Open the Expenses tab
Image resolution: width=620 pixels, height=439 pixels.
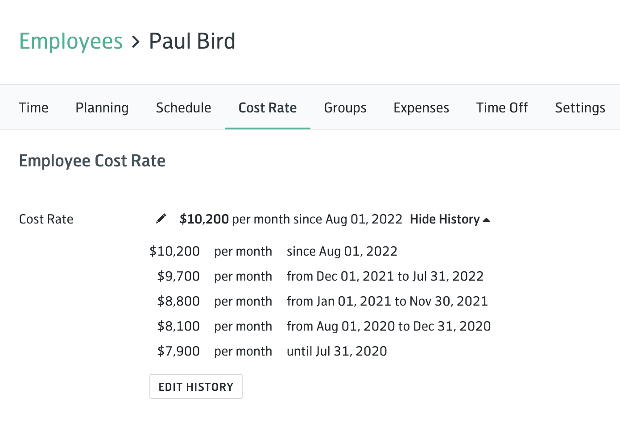click(x=421, y=108)
